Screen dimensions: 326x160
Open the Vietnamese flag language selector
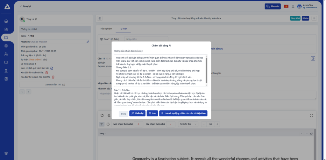(286, 6)
